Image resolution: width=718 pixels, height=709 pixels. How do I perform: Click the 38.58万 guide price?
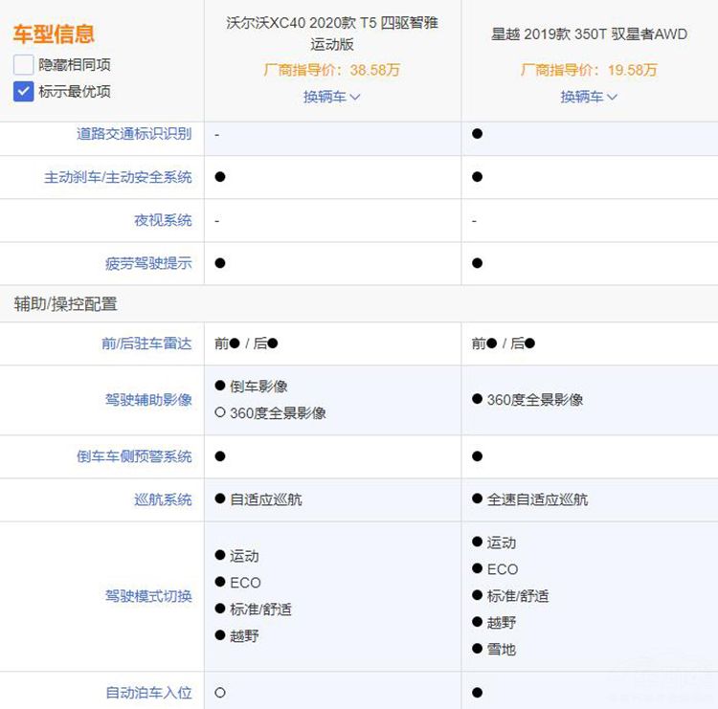375,70
